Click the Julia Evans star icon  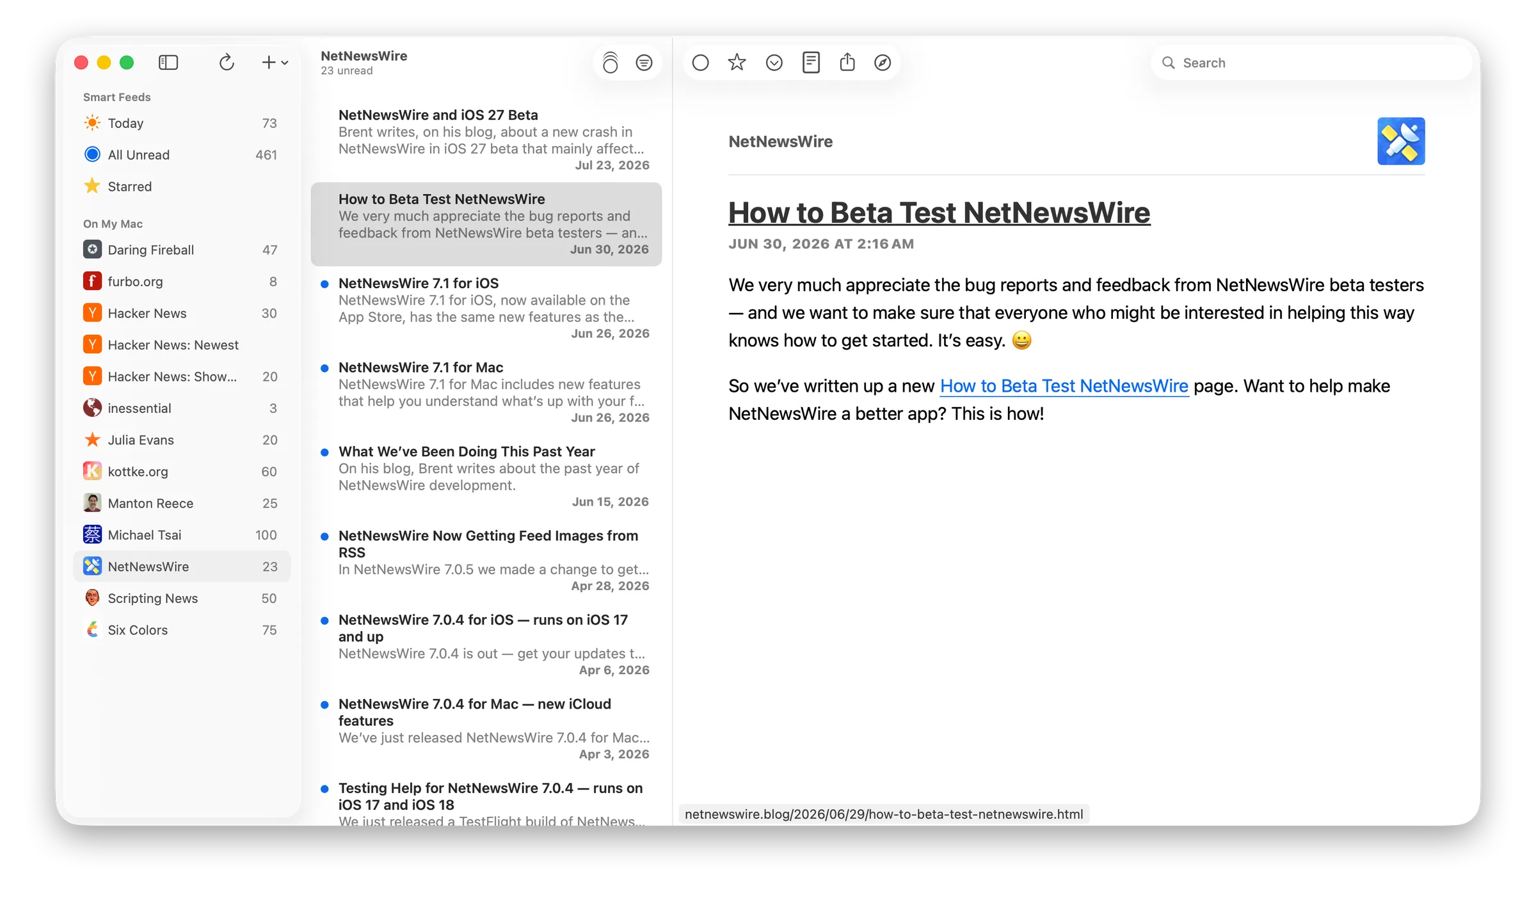tap(92, 439)
